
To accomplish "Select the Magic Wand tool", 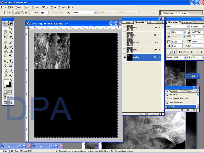I will [x=11, y=33].
